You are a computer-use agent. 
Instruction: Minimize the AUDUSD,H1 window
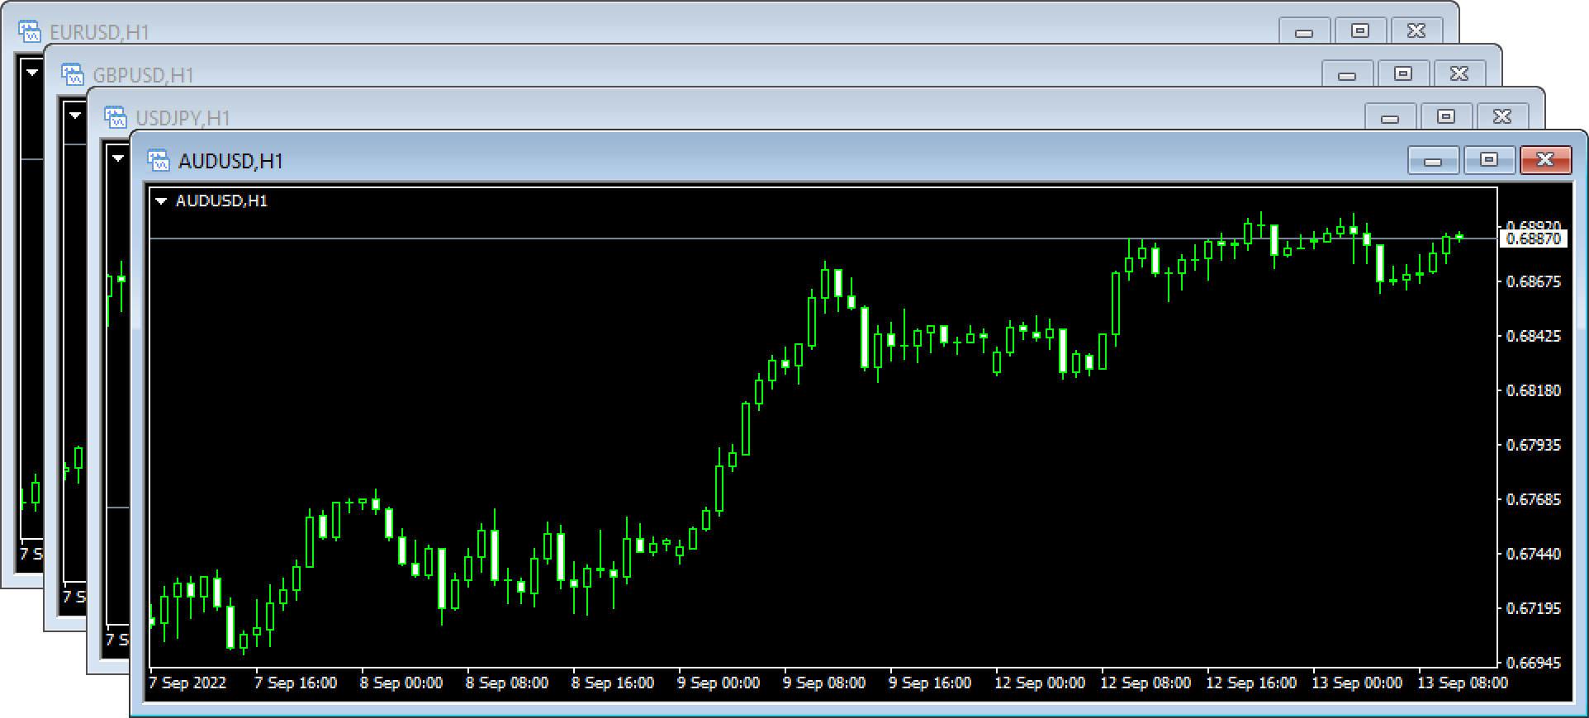(x=1433, y=160)
